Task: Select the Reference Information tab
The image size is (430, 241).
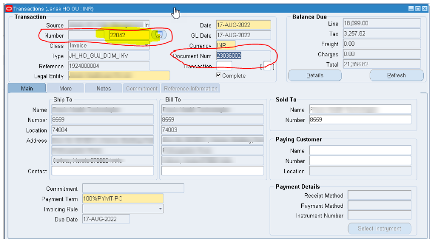Action: tap(191, 88)
